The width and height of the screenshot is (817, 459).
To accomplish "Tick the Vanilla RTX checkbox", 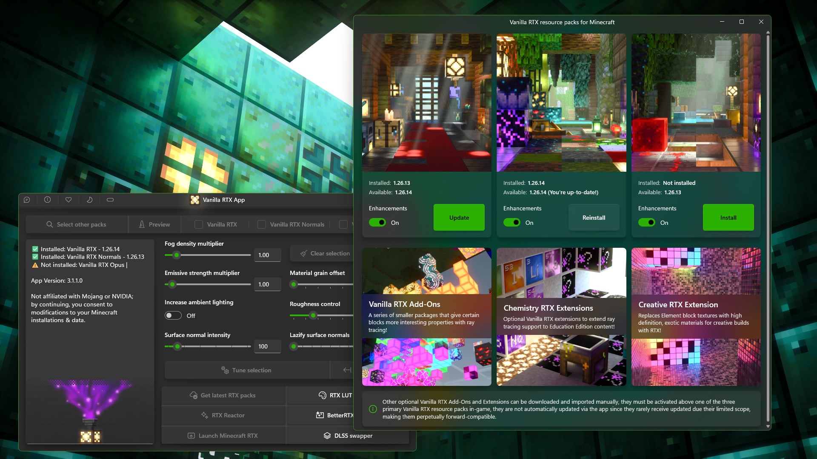I will click(199, 224).
